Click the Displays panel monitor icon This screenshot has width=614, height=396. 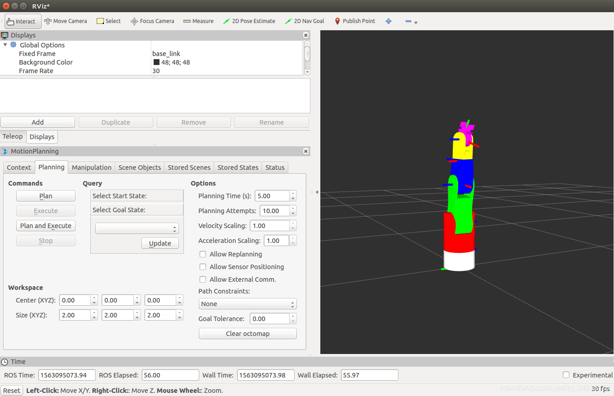click(5, 35)
